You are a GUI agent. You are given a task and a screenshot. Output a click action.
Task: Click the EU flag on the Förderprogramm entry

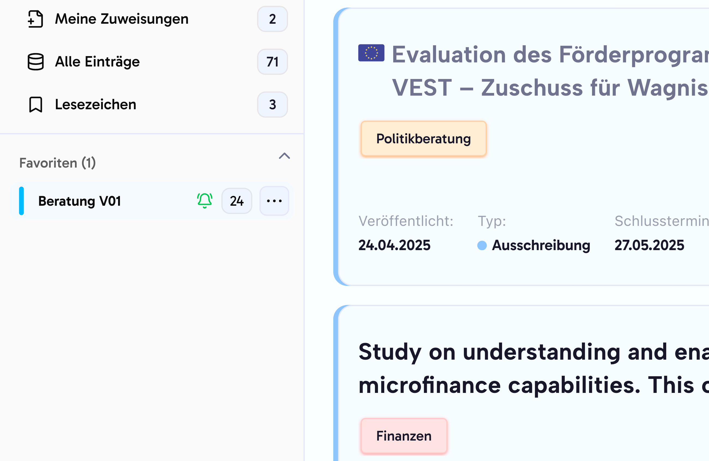coord(371,54)
